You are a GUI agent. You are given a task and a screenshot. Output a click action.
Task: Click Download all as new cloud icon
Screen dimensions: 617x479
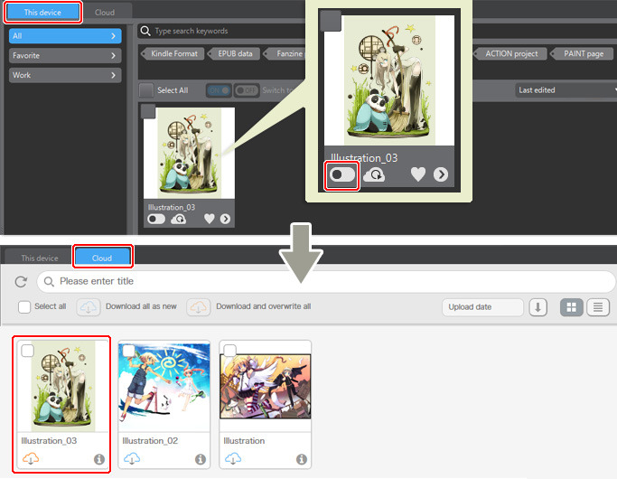[x=89, y=307]
